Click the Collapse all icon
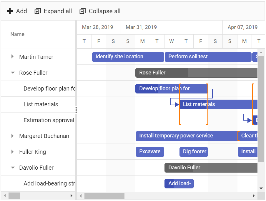This screenshot has height=201, width=266. pos(83,11)
